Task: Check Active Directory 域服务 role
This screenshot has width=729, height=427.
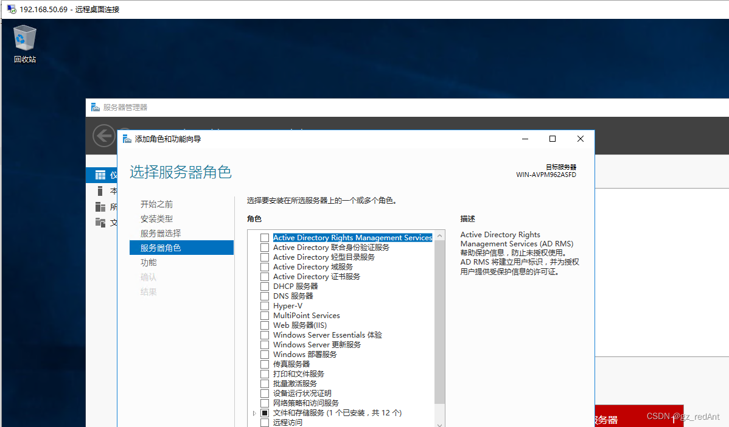Action: pos(265,267)
